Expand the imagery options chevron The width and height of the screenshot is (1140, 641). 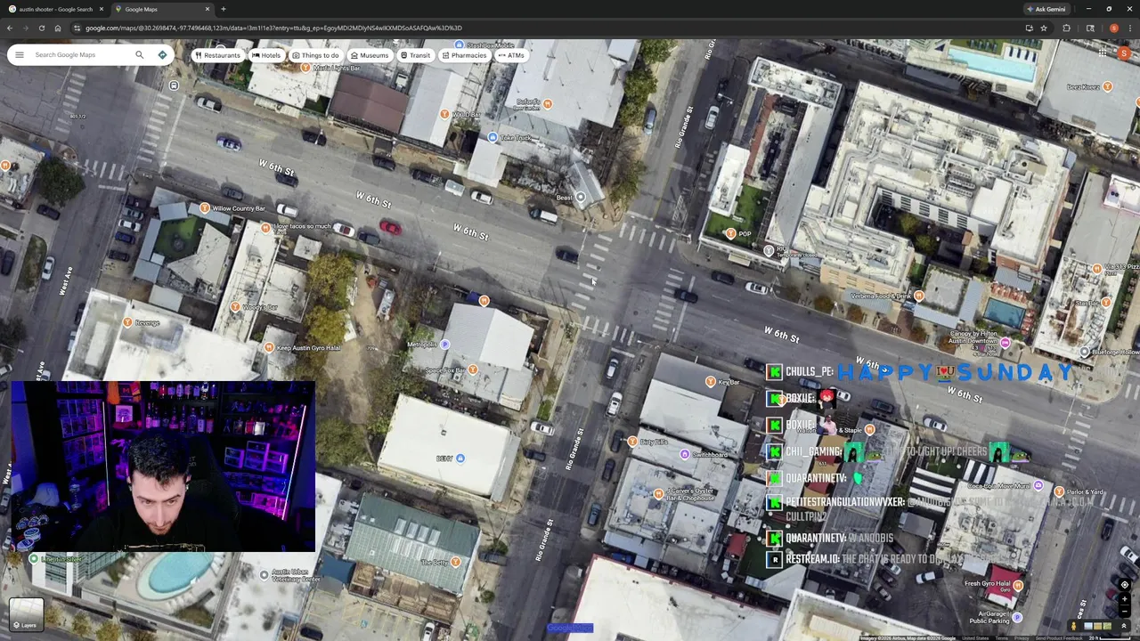click(x=1124, y=626)
